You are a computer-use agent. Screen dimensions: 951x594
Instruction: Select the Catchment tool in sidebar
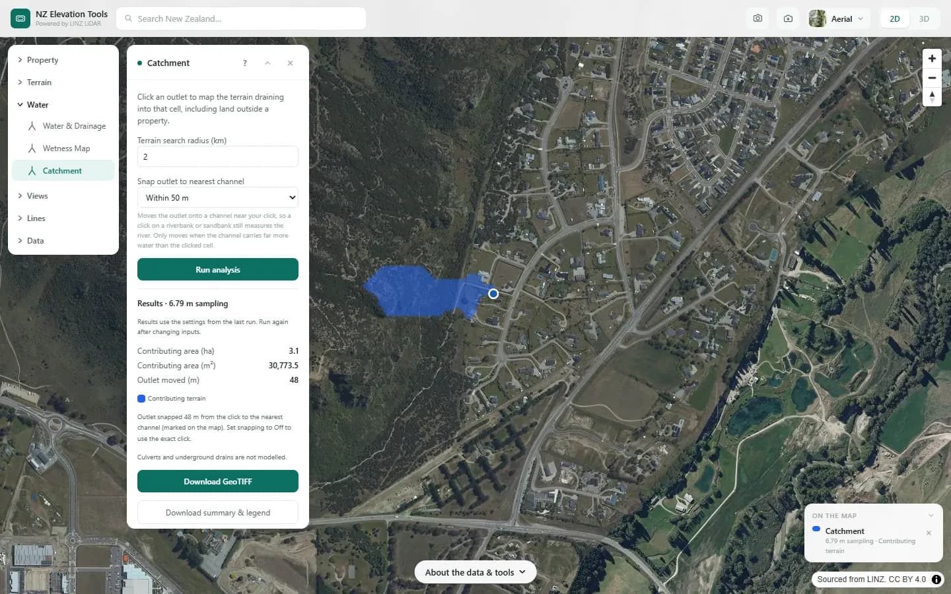click(63, 171)
